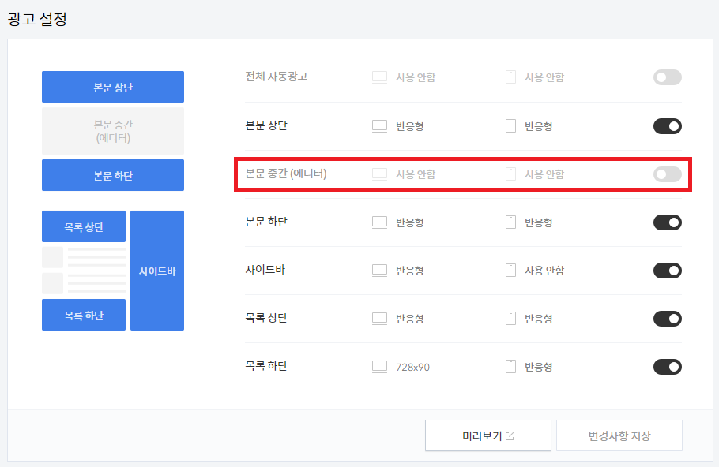This screenshot has height=467, width=719.
Task: Select the 사이드바 layout block
Action: tap(157, 271)
